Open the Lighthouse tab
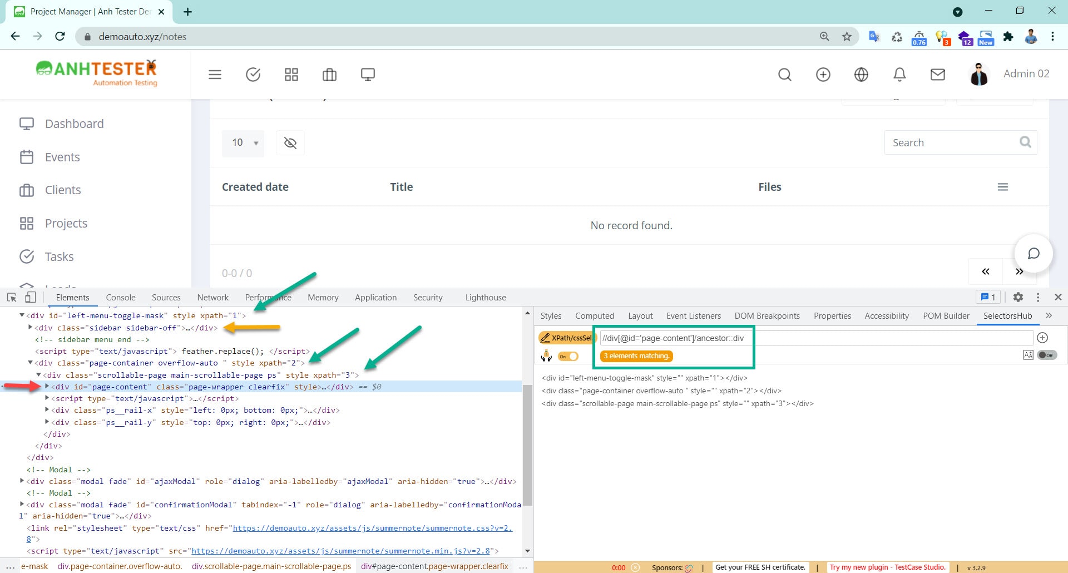 click(486, 298)
